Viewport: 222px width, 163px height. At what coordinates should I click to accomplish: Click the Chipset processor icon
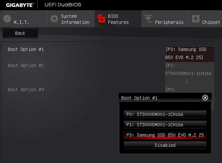196,18
